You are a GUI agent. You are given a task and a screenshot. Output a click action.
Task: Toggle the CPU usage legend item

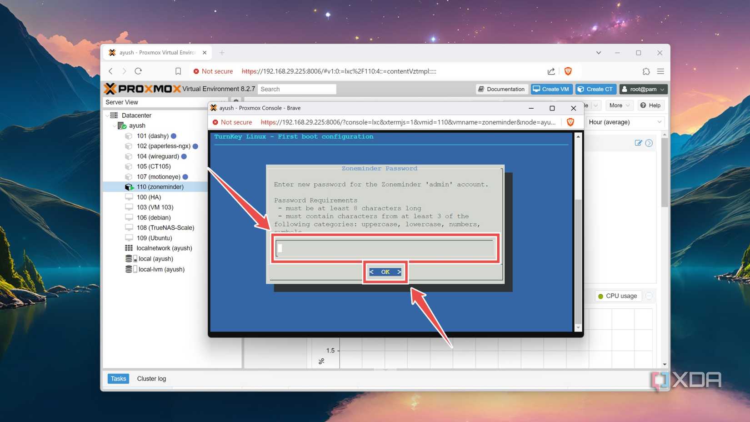coord(617,296)
